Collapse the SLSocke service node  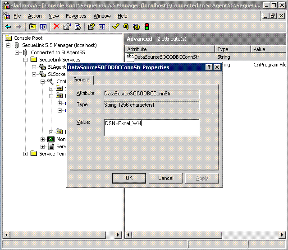[34, 74]
